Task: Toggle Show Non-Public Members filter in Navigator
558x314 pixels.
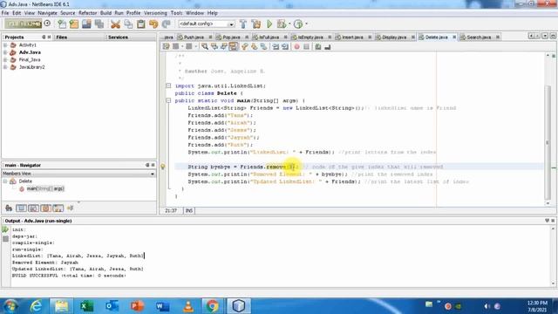Action: 46,208
